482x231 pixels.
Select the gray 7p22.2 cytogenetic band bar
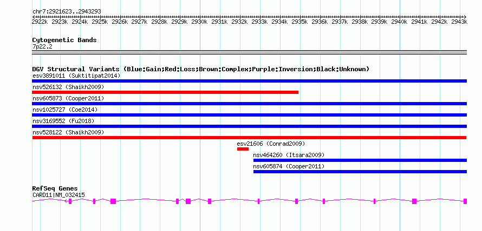pos(249,52)
